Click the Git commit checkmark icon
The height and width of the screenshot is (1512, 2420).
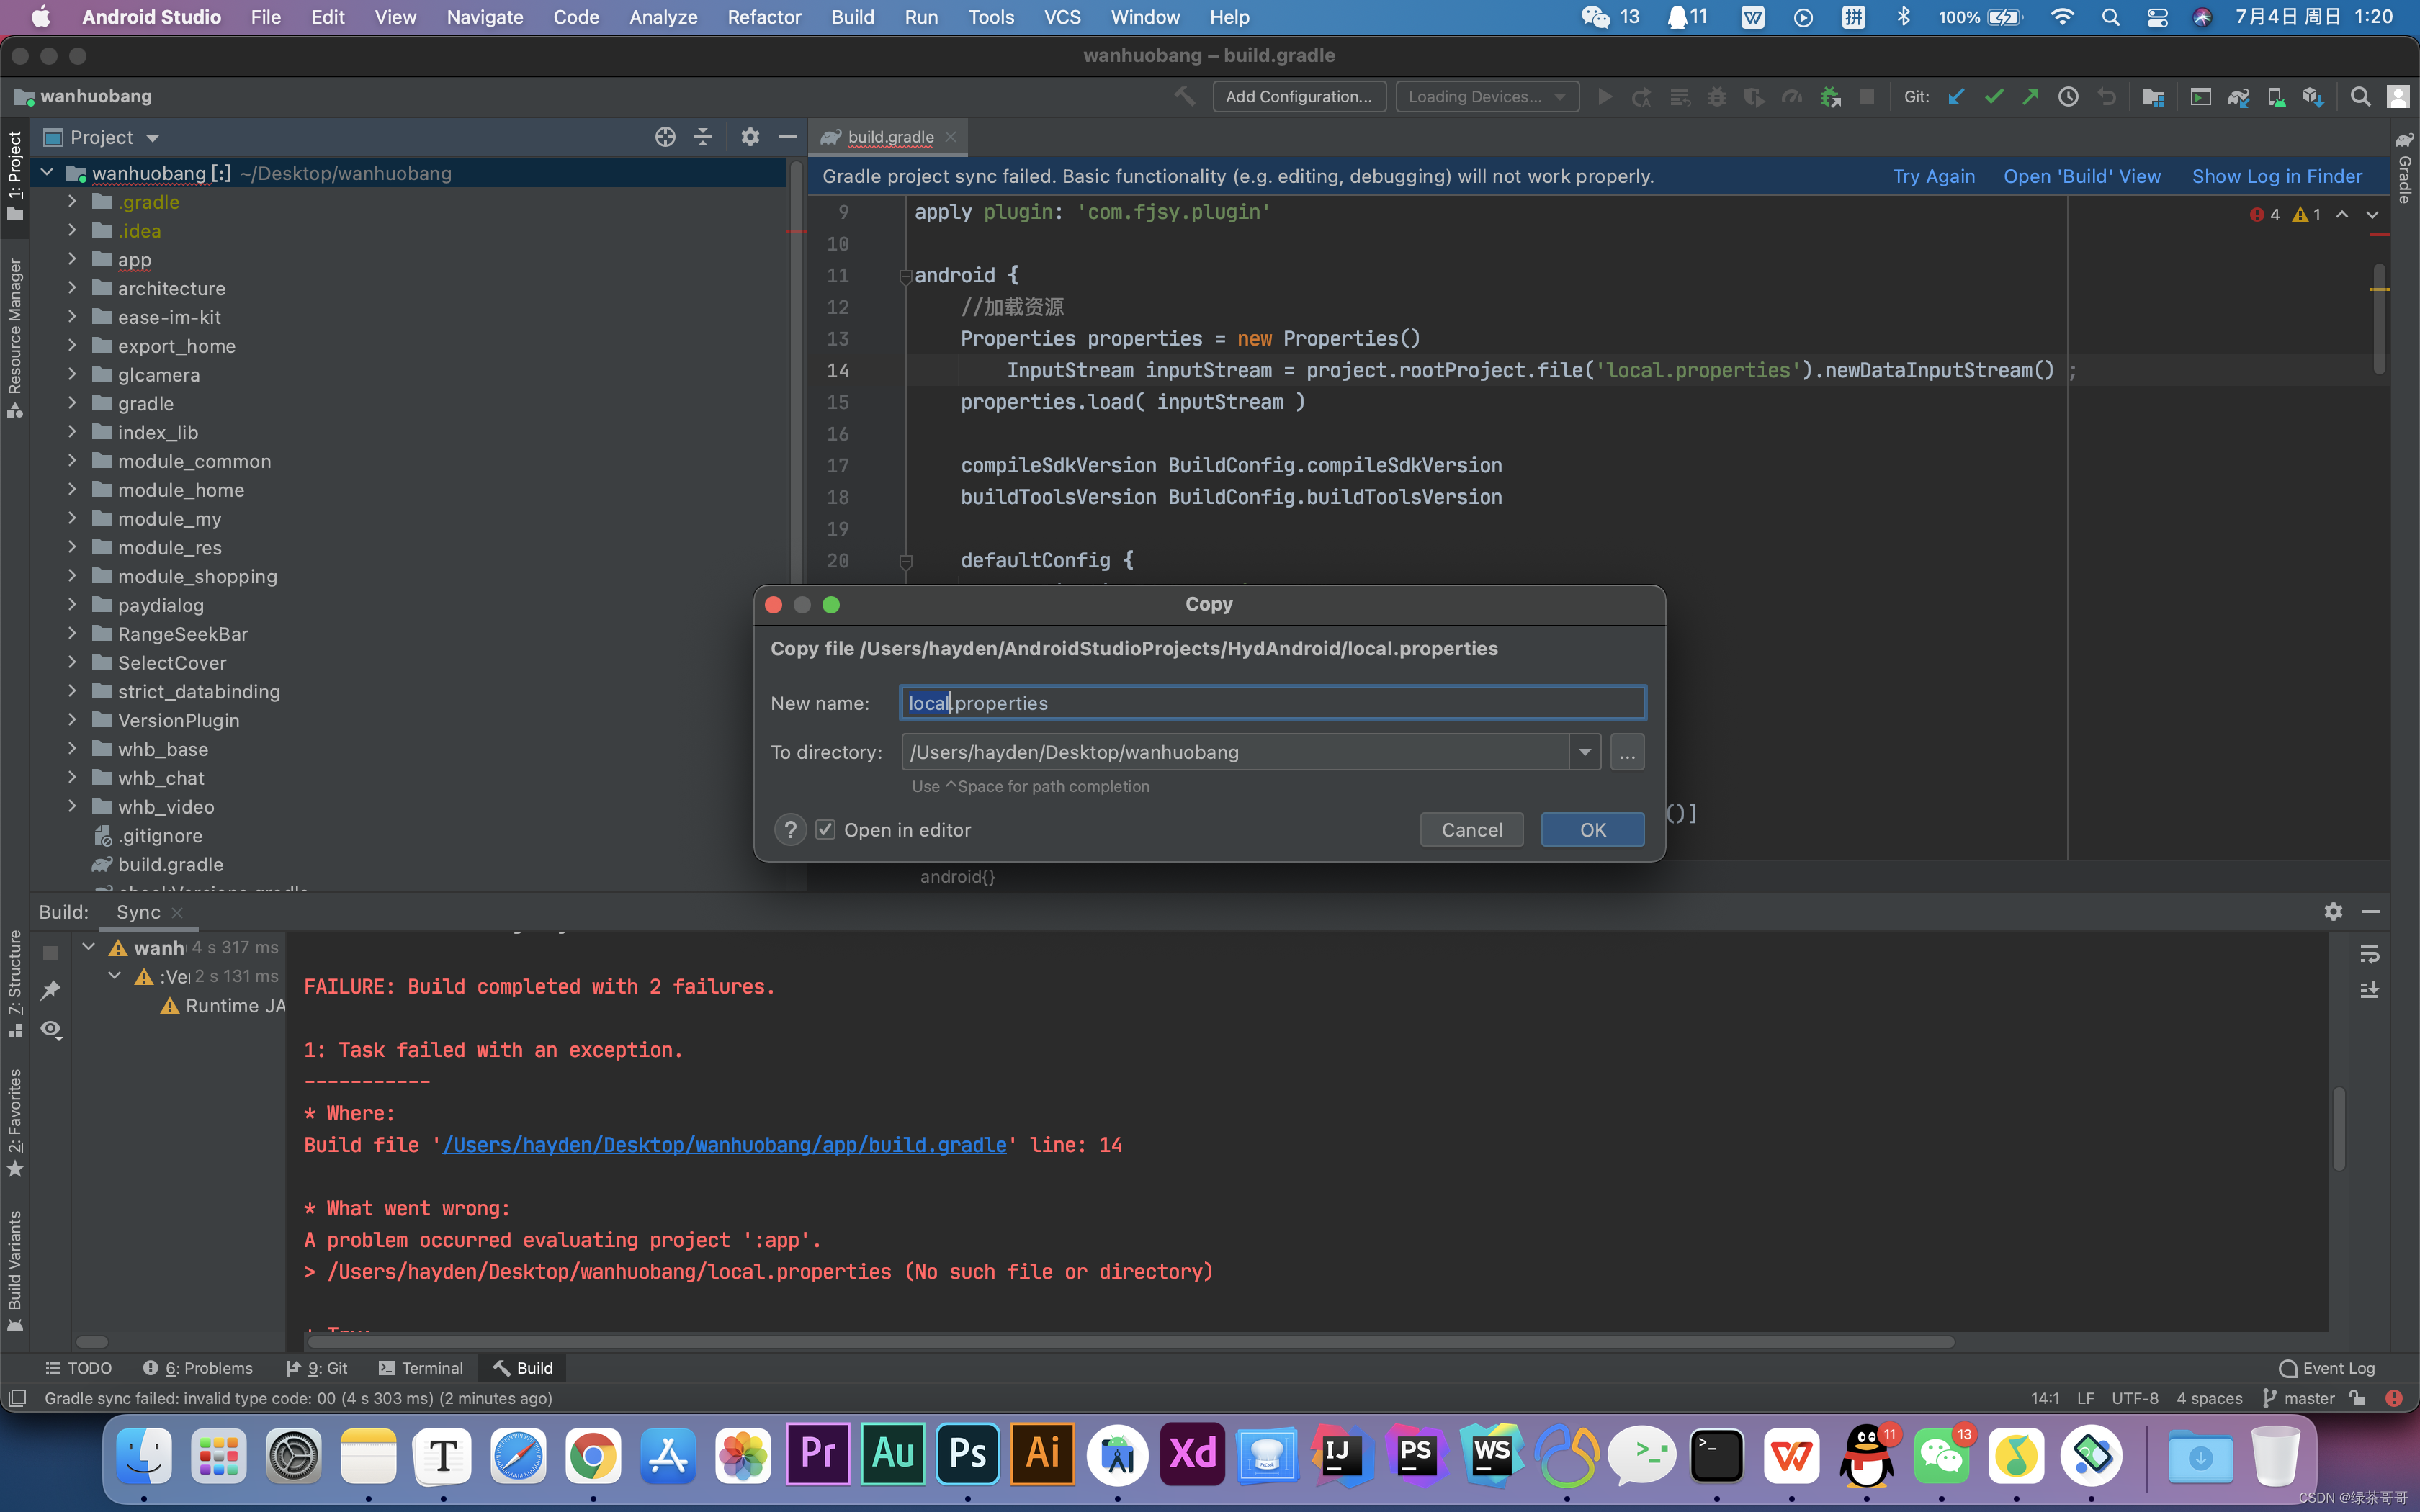pos(1993,97)
